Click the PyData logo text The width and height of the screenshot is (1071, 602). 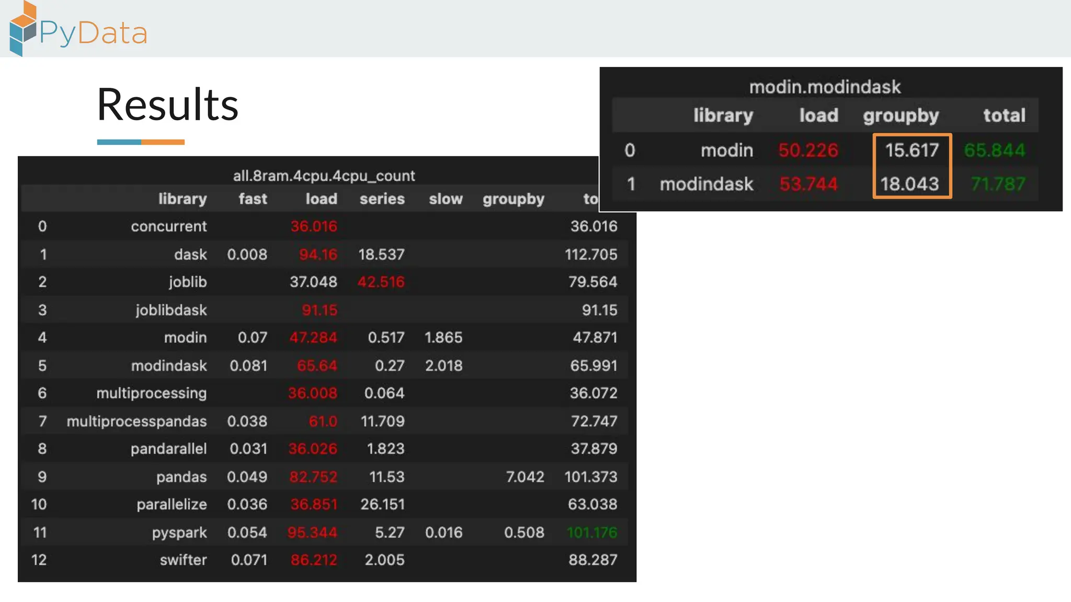point(94,33)
